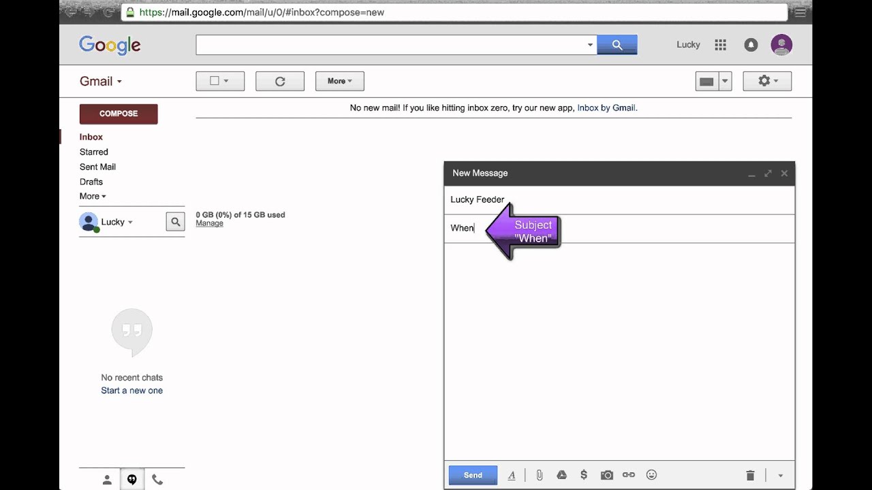Click the message body area
Screen dimensions: 872x490
tap(619, 350)
